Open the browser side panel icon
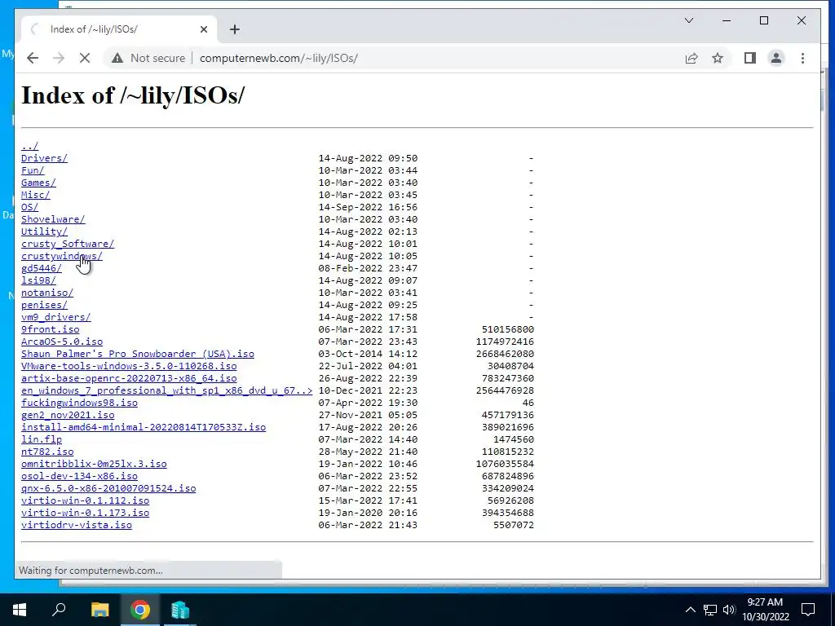This screenshot has width=835, height=626. pyautogui.click(x=750, y=58)
